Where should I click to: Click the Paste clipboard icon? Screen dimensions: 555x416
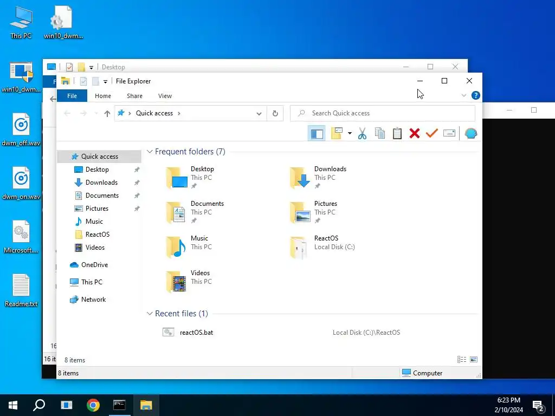point(397,133)
